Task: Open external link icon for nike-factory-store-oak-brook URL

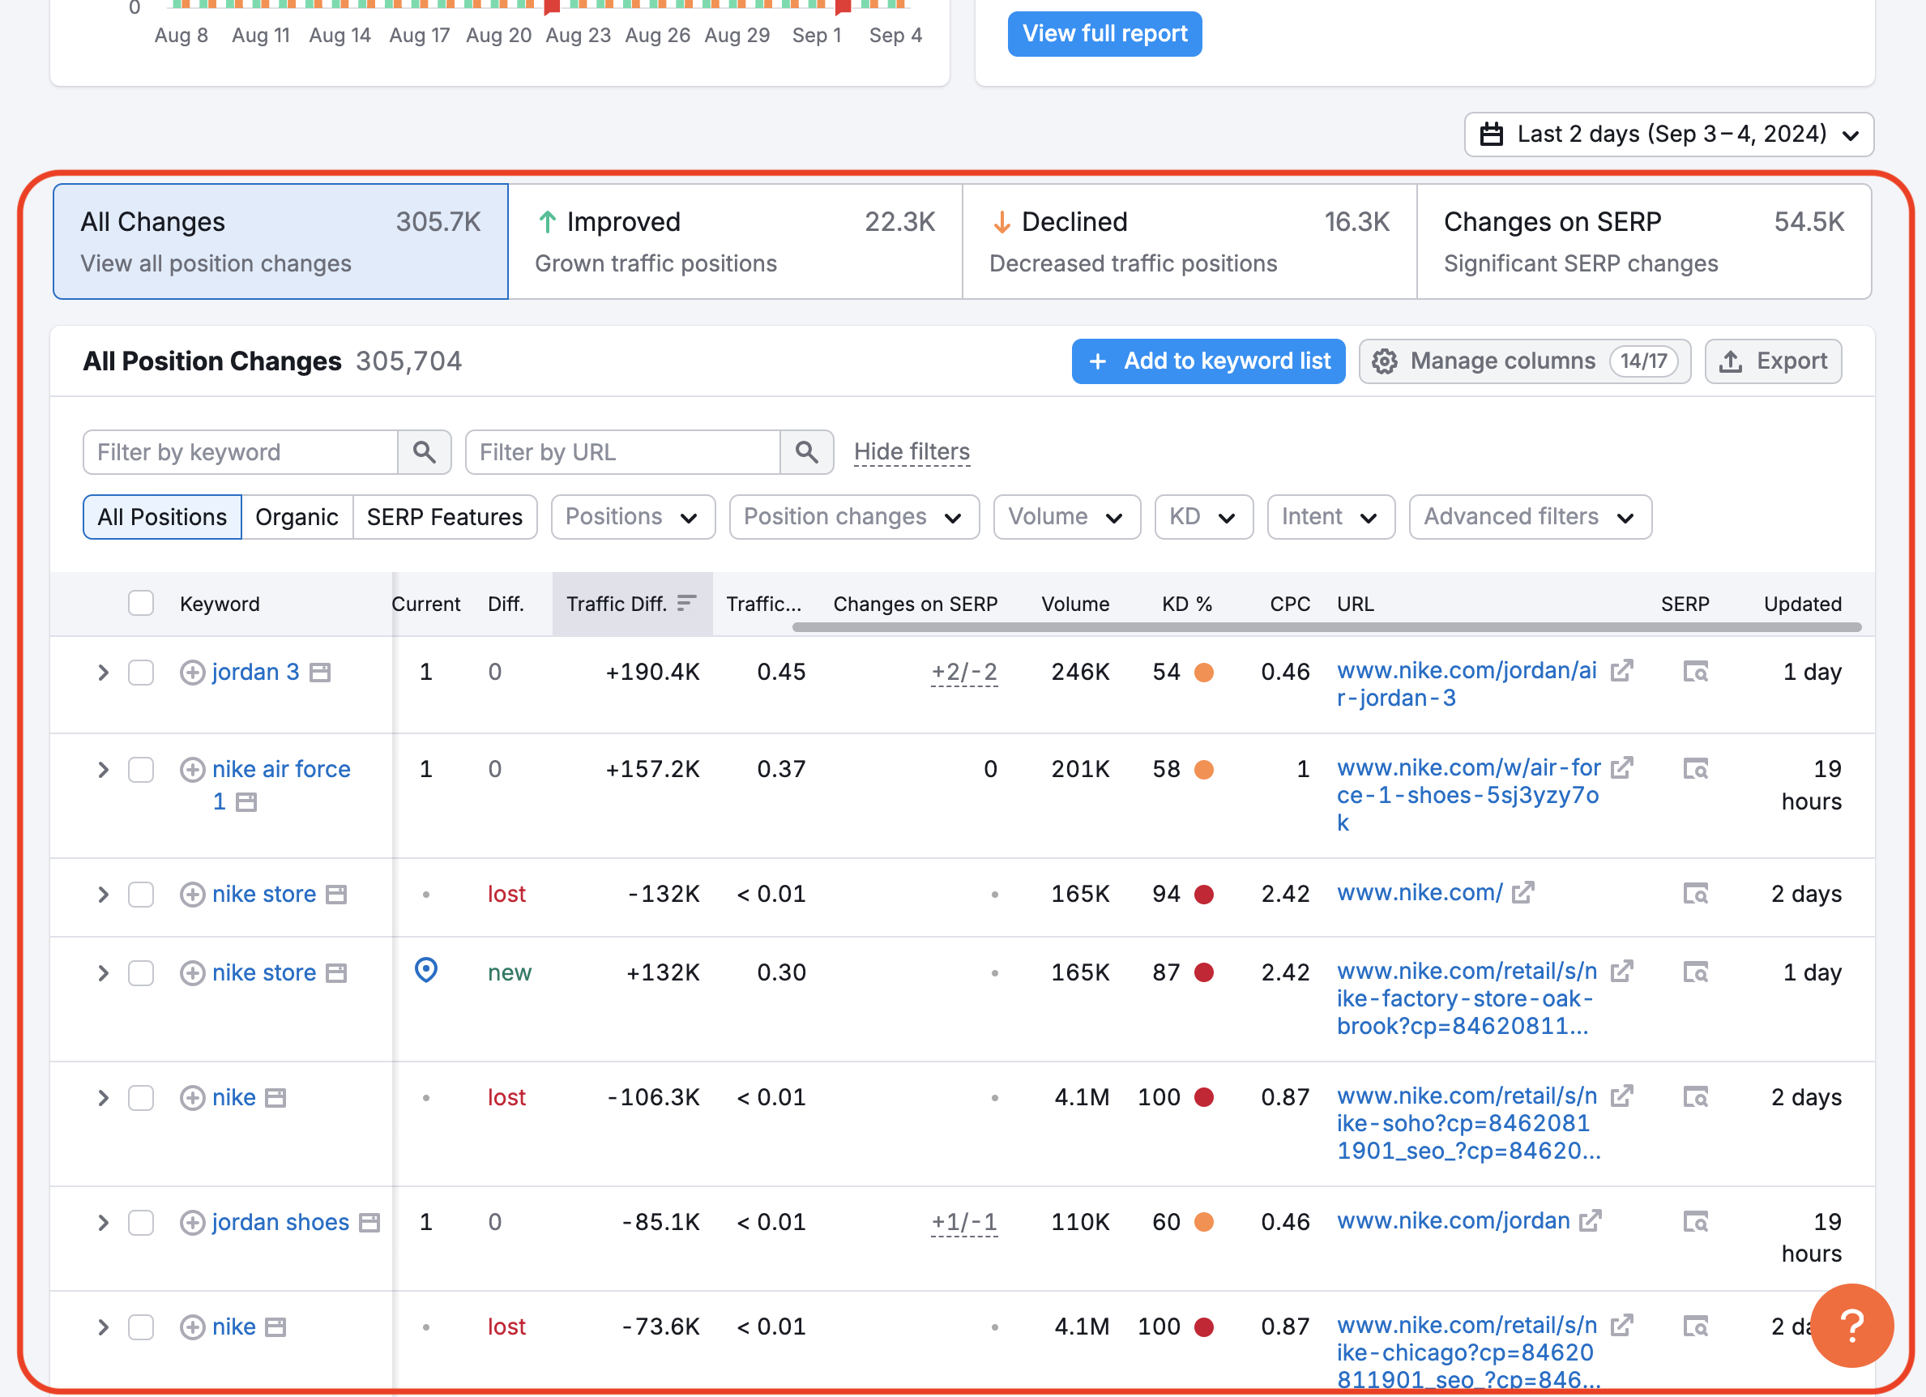Action: pyautogui.click(x=1622, y=971)
